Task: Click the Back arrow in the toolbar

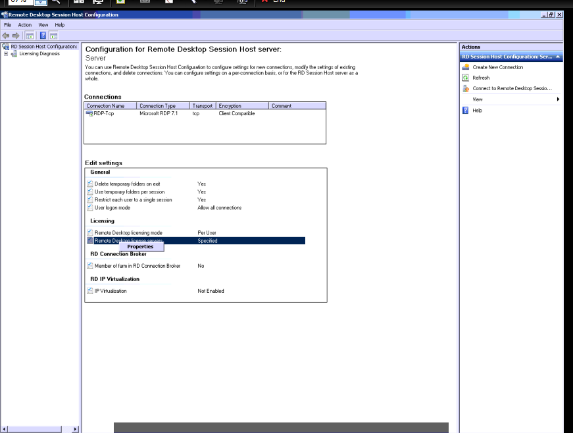Action: point(5,36)
